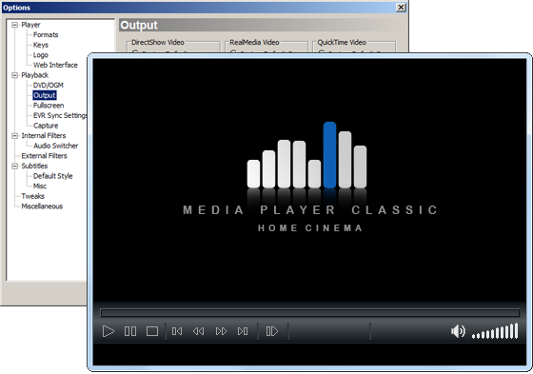The image size is (533, 374).
Task: Collapse the Player tree node
Action: click(14, 25)
